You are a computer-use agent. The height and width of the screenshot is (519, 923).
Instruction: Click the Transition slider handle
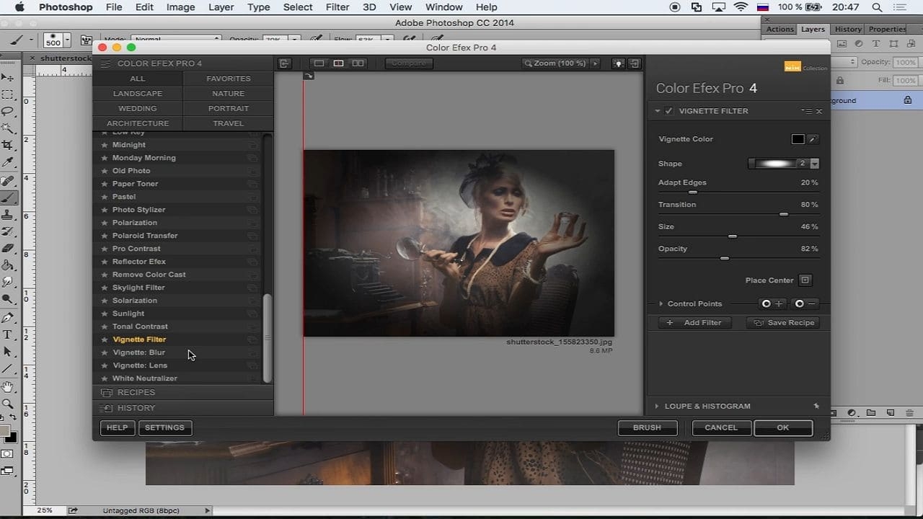784,214
